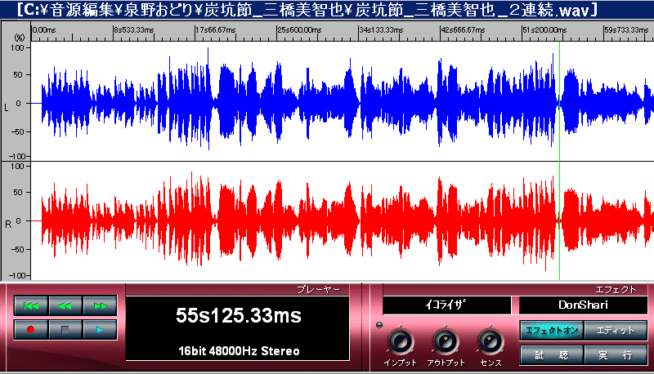Click the 55s125.33ms time position display
This screenshot has height=374, width=654.
(239, 314)
